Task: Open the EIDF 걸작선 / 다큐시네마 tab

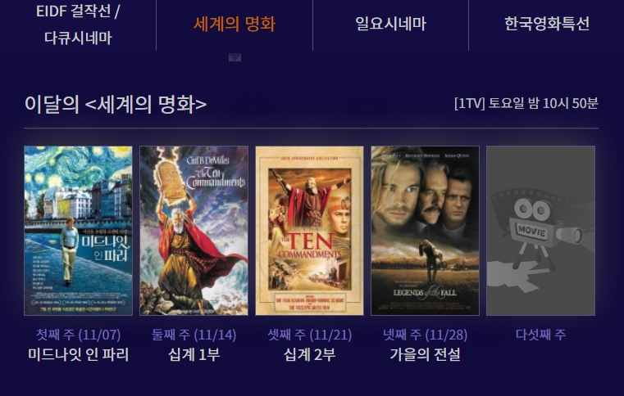Action: pos(78,25)
